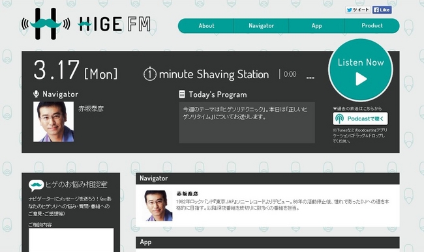Viewport: 424px width, 252px height.
Task: Click the microphone icon beside Navigator
Action: [36, 94]
